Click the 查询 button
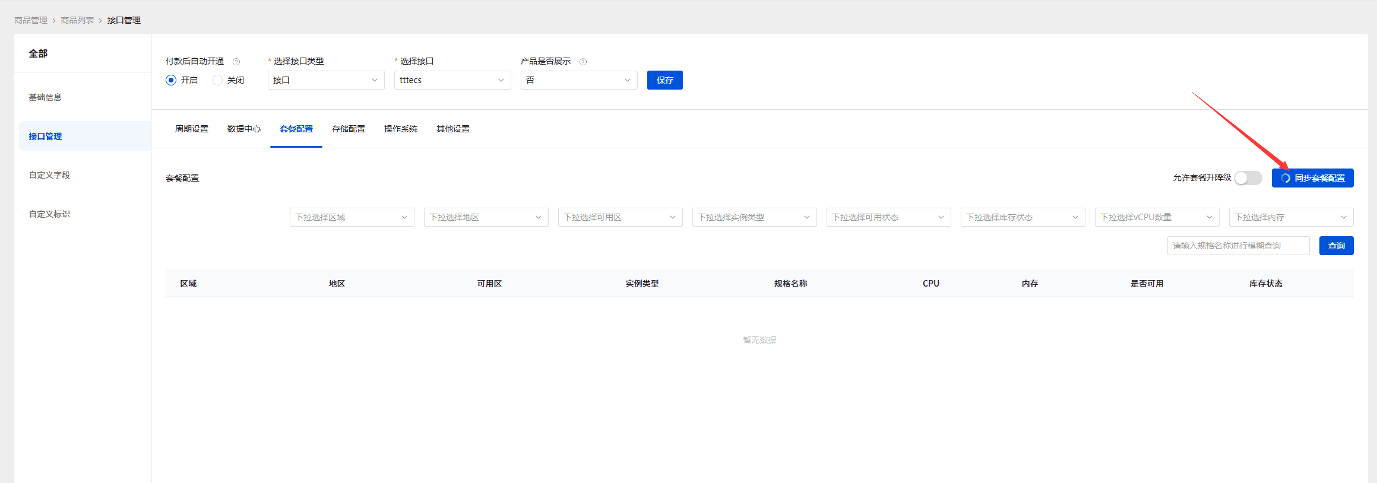The width and height of the screenshot is (1377, 483). (1337, 246)
